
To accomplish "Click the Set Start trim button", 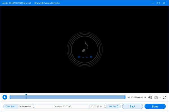I will pyautogui.click(x=11, y=106).
